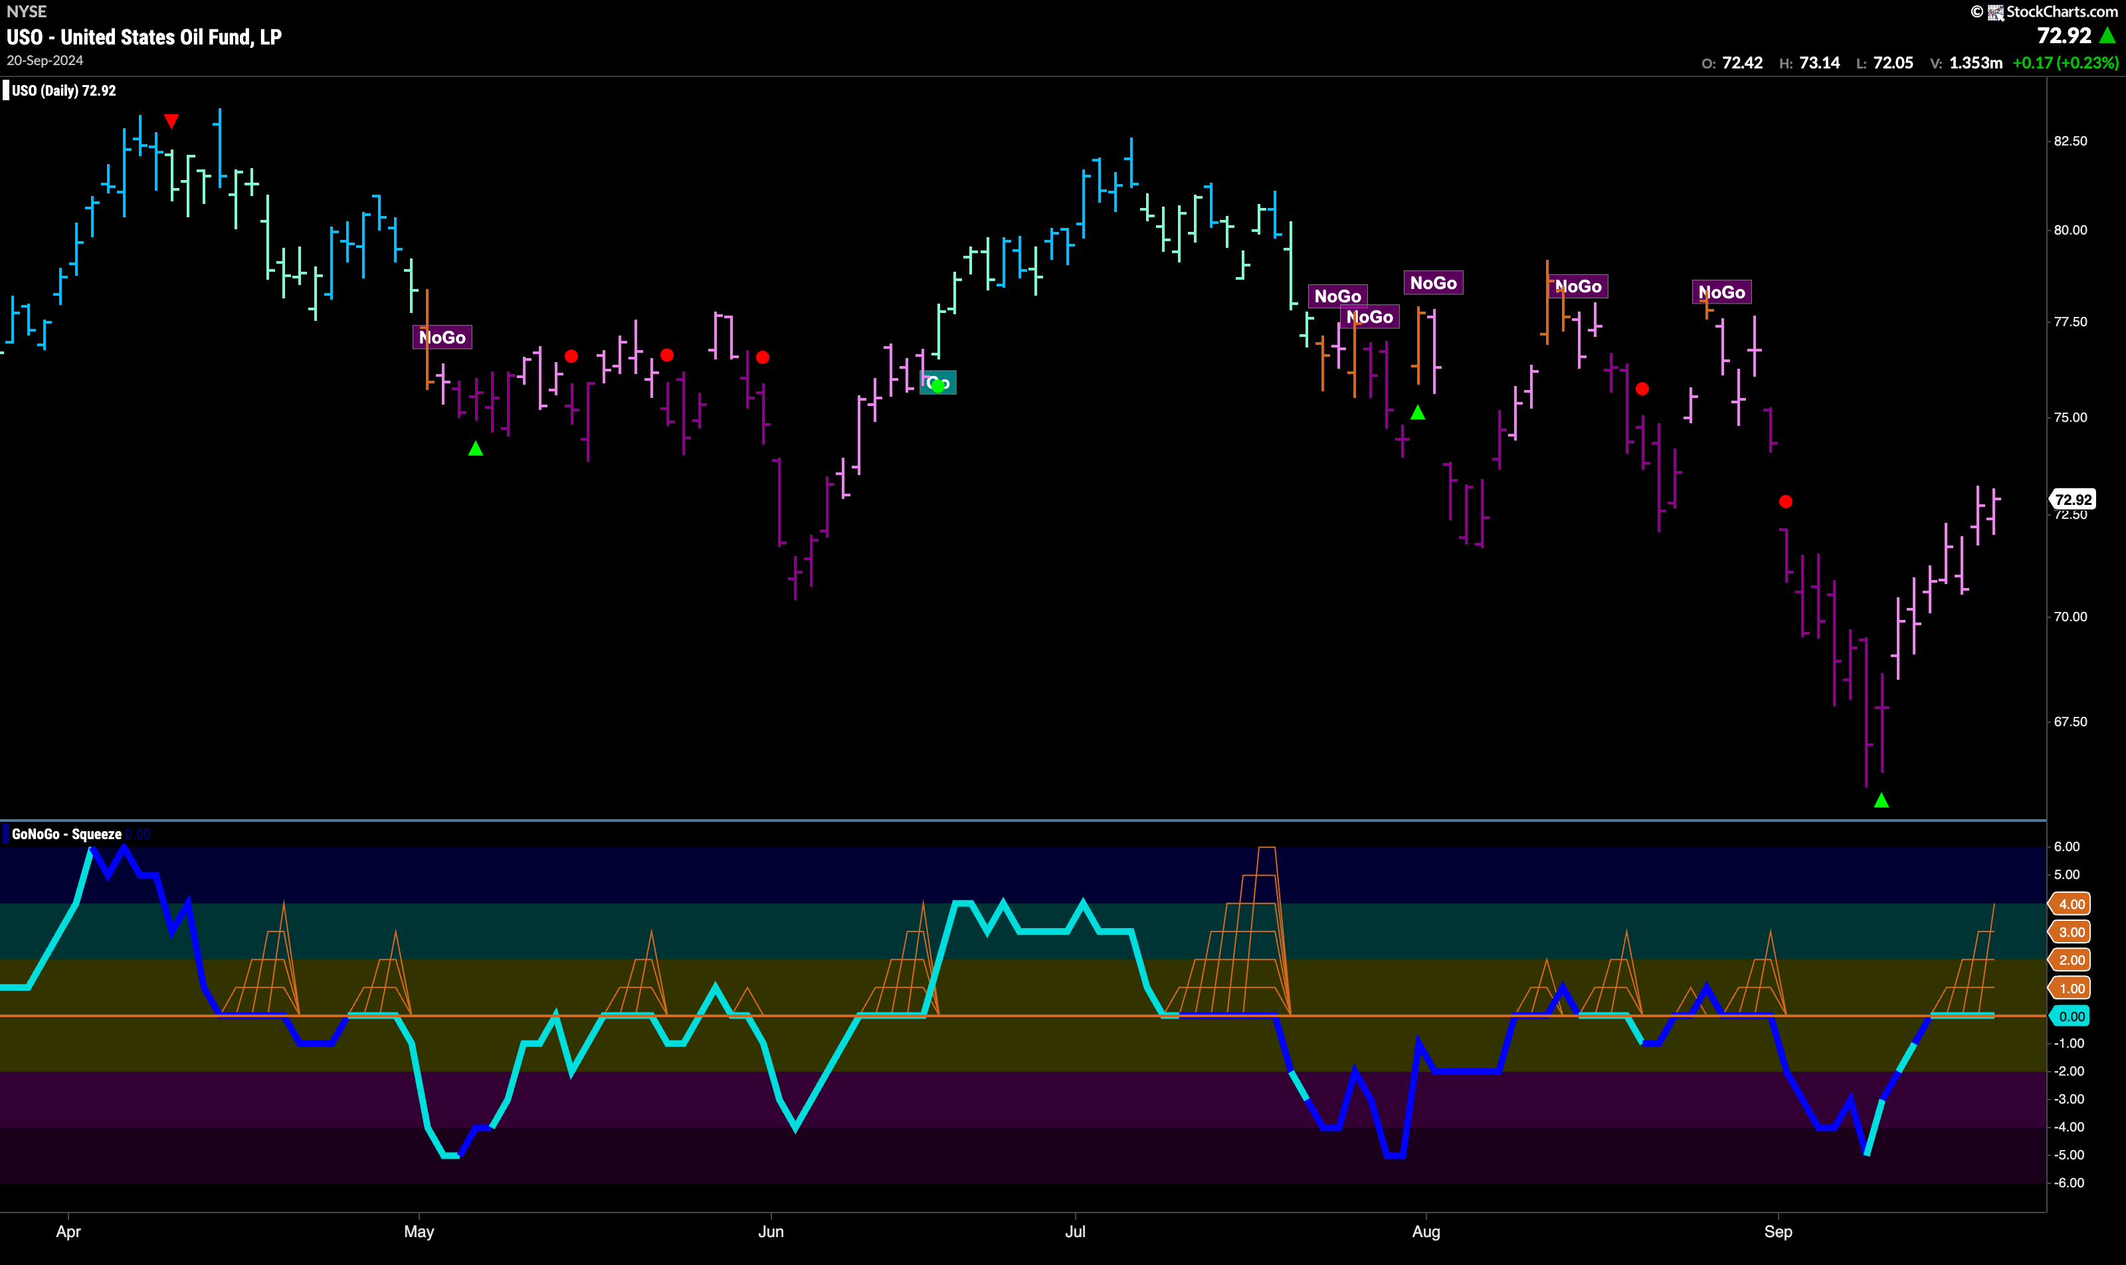Click the green up-triangle under September's price low
The height and width of the screenshot is (1265, 2126).
tap(1882, 801)
